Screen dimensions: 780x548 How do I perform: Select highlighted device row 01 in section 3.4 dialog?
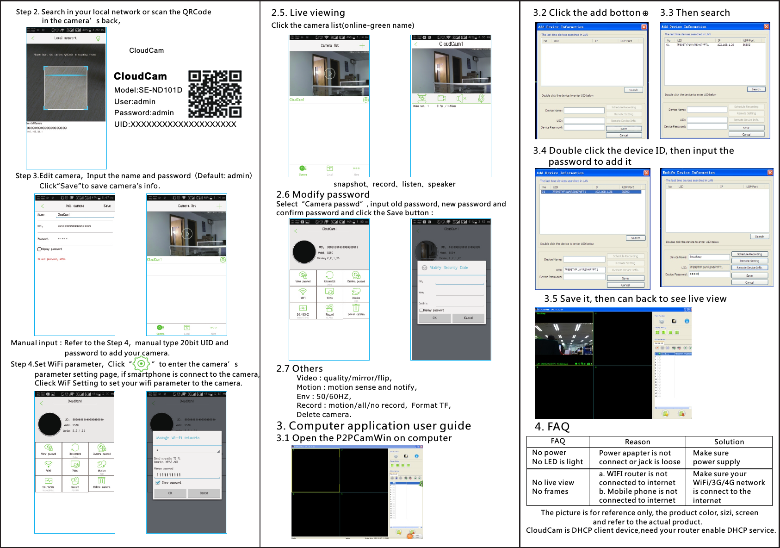(x=591, y=192)
